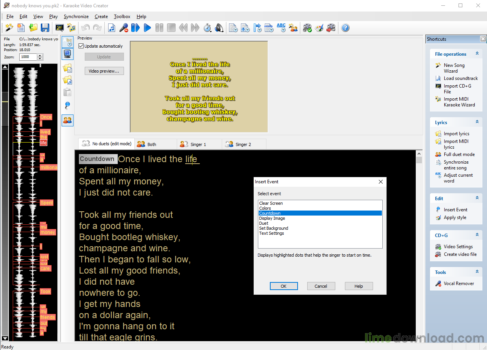The image size is (487, 350).
Task: Collapse the CD+G shortcuts section
Action: tap(477, 235)
